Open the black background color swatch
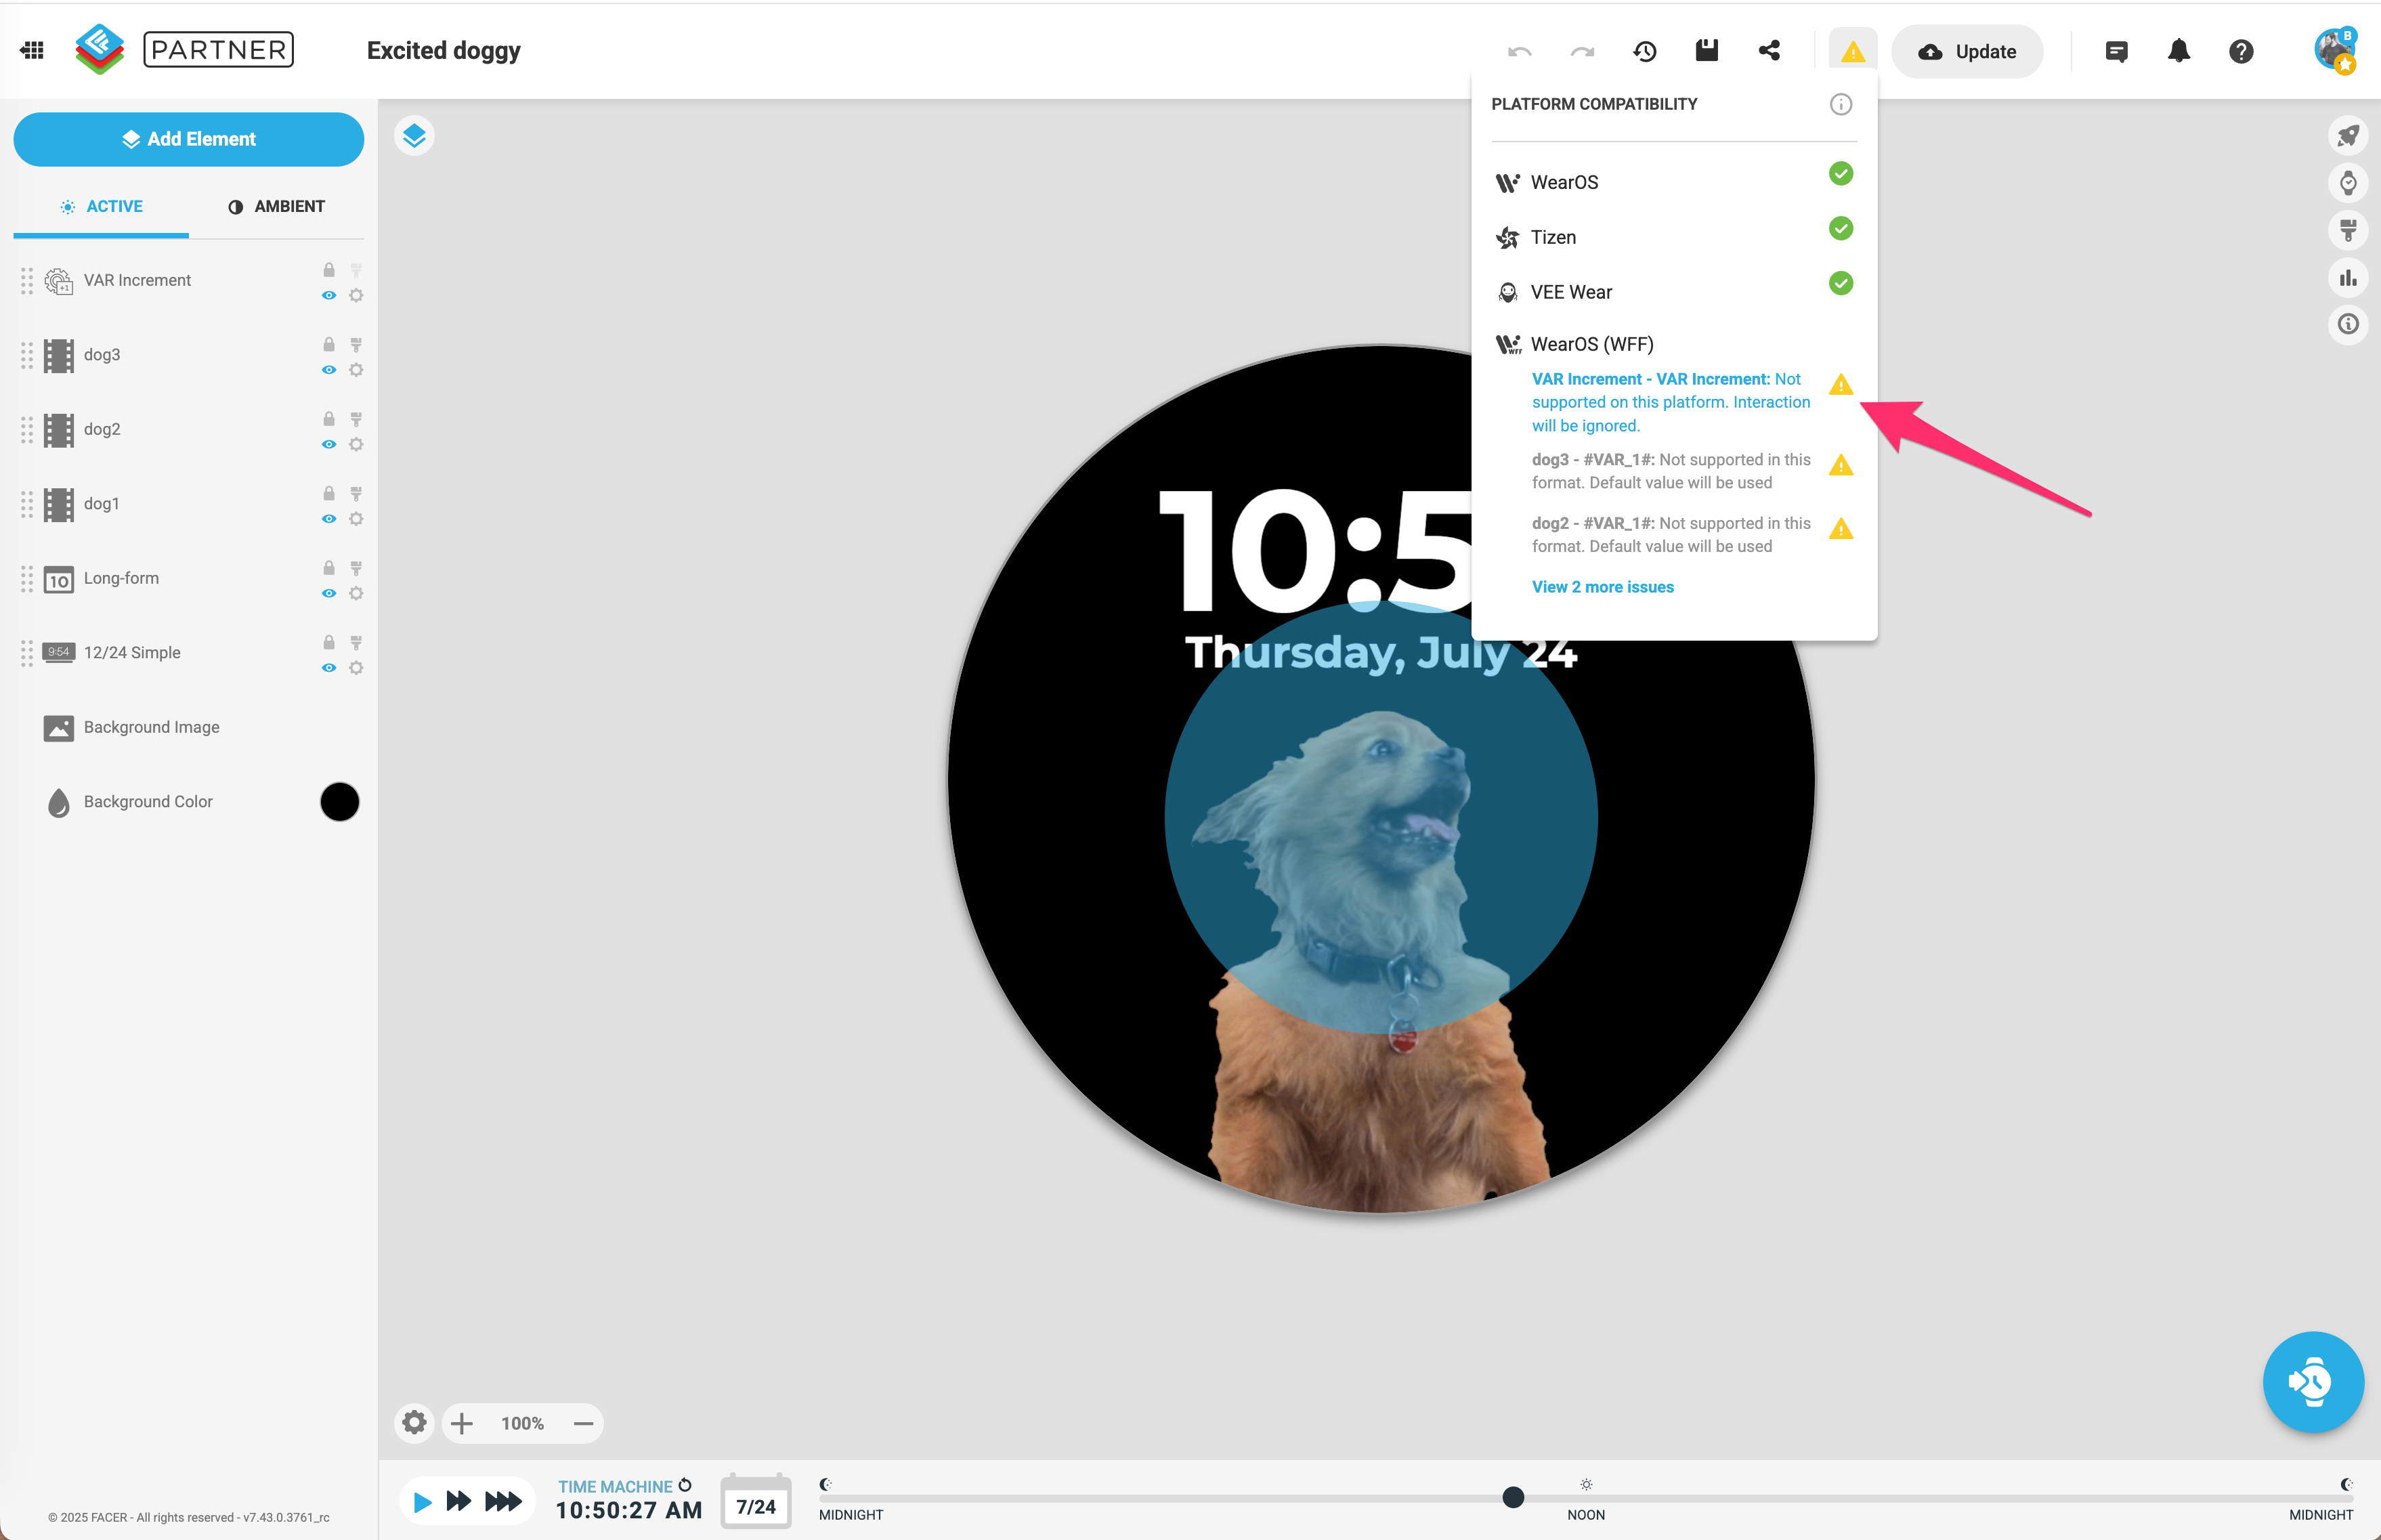Image resolution: width=2381 pixels, height=1540 pixels. click(340, 802)
